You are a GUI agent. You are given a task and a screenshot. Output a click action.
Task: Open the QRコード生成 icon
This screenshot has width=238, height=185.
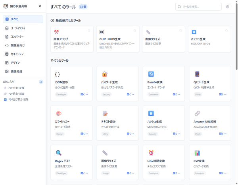[x=197, y=74]
